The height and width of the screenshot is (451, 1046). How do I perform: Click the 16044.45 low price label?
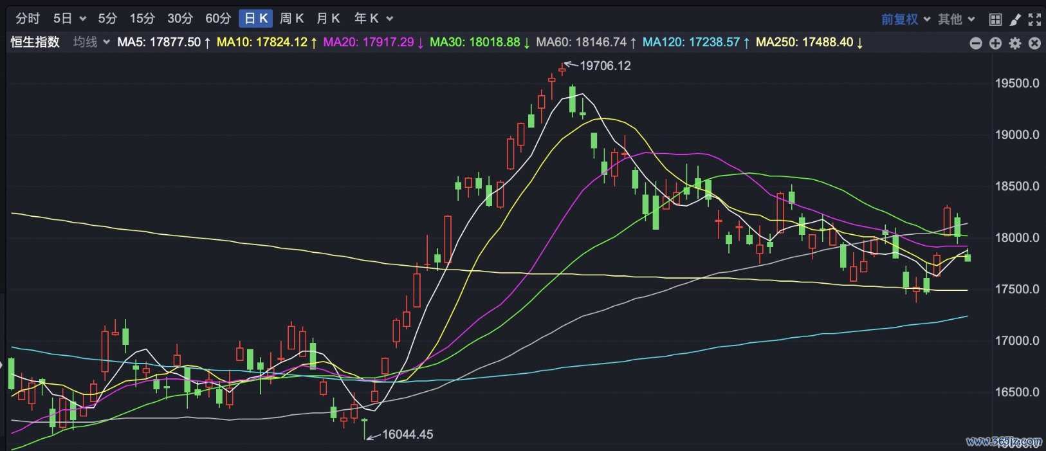[x=408, y=434]
